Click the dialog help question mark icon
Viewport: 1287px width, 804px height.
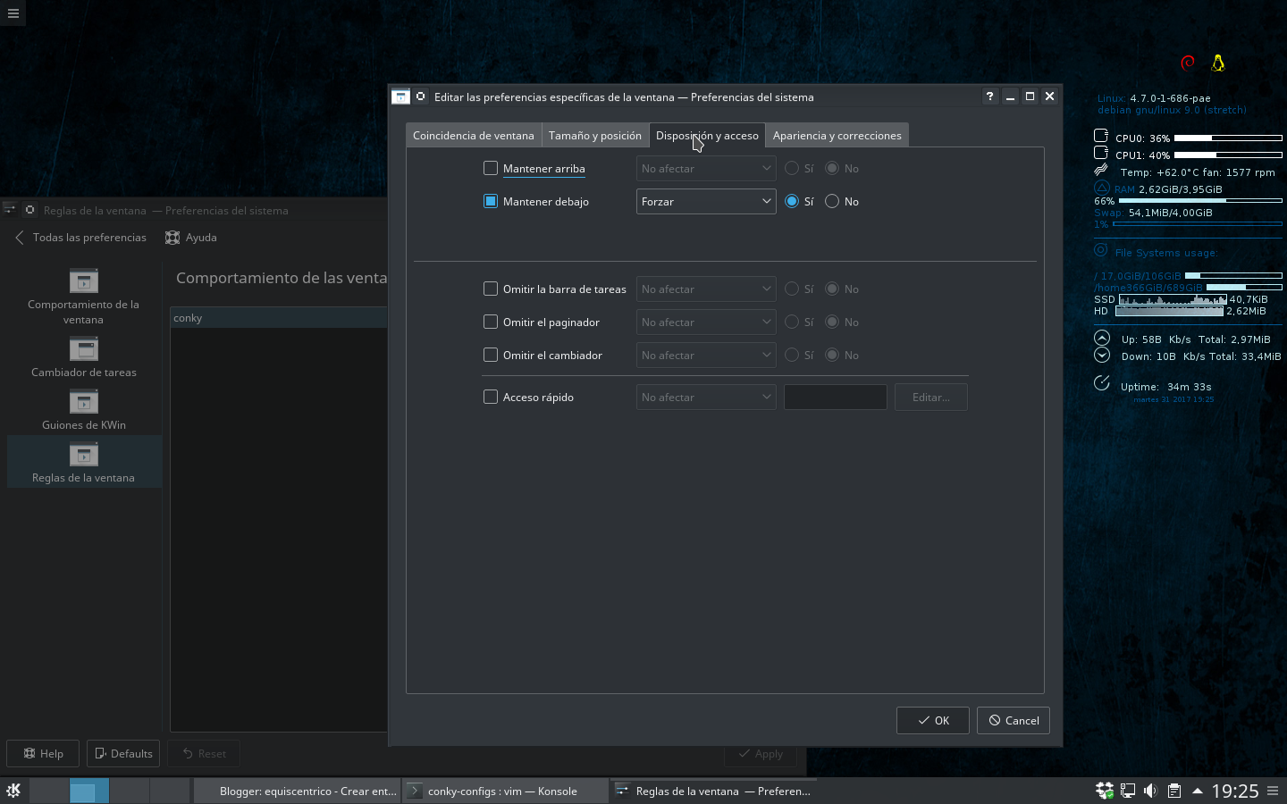click(x=989, y=96)
